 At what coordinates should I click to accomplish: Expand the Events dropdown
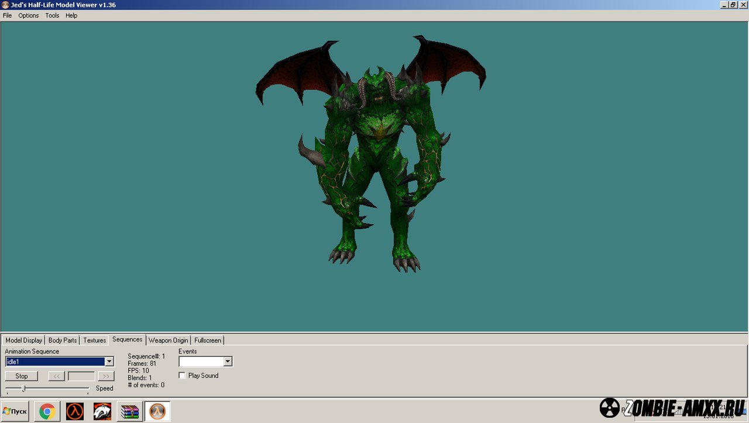[228, 362]
